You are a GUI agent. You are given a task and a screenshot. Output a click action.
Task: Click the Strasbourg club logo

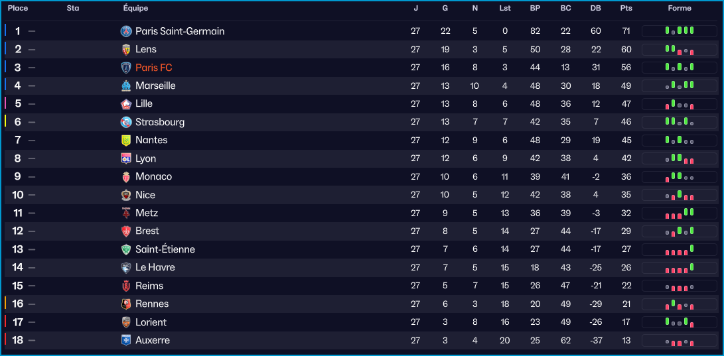[126, 122]
